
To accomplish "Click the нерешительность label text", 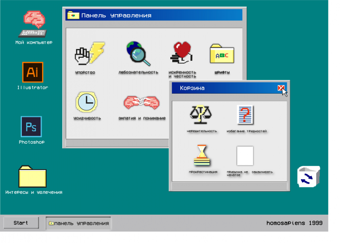I will tap(202, 131).
